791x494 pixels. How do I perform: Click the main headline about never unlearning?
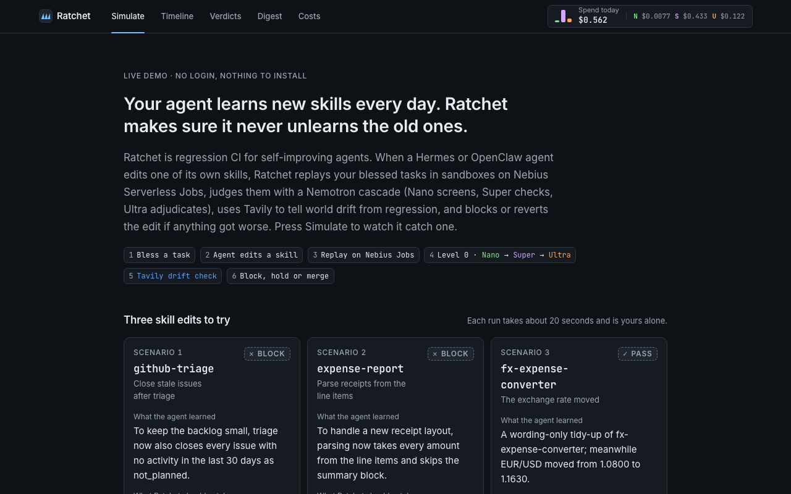click(316, 115)
